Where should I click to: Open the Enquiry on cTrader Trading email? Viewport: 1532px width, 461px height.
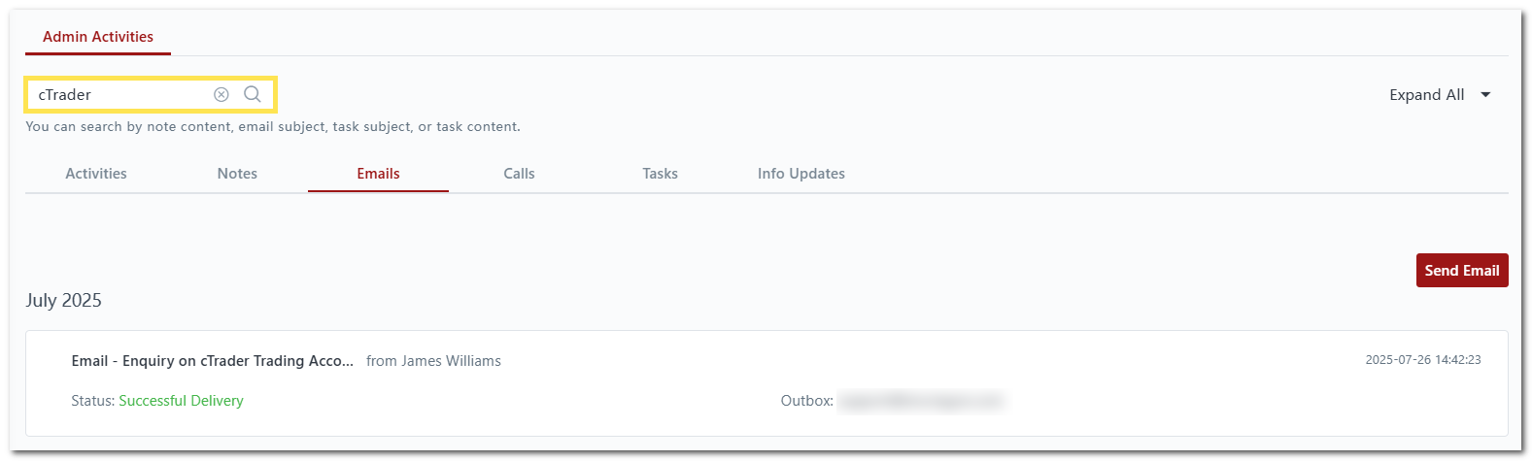(x=212, y=361)
